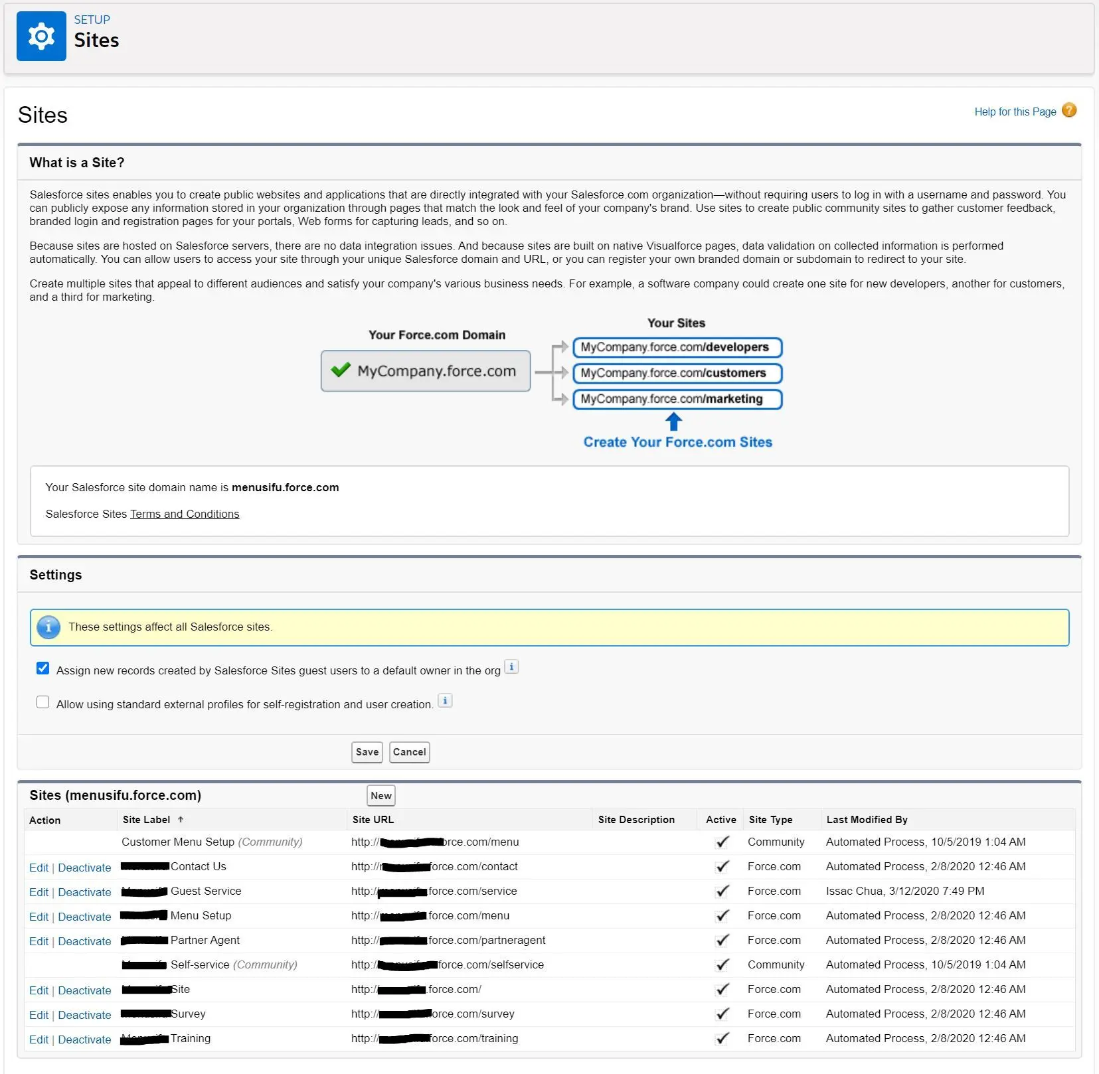Open the help question mark icon
1099x1074 pixels.
tap(1069, 110)
